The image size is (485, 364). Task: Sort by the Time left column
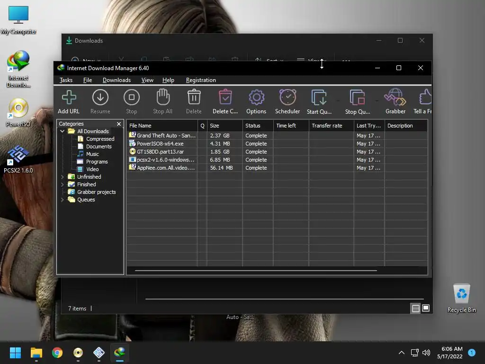291,126
